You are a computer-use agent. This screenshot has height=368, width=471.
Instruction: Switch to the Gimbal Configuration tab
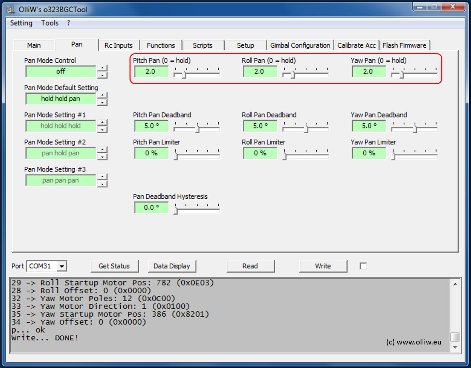300,45
